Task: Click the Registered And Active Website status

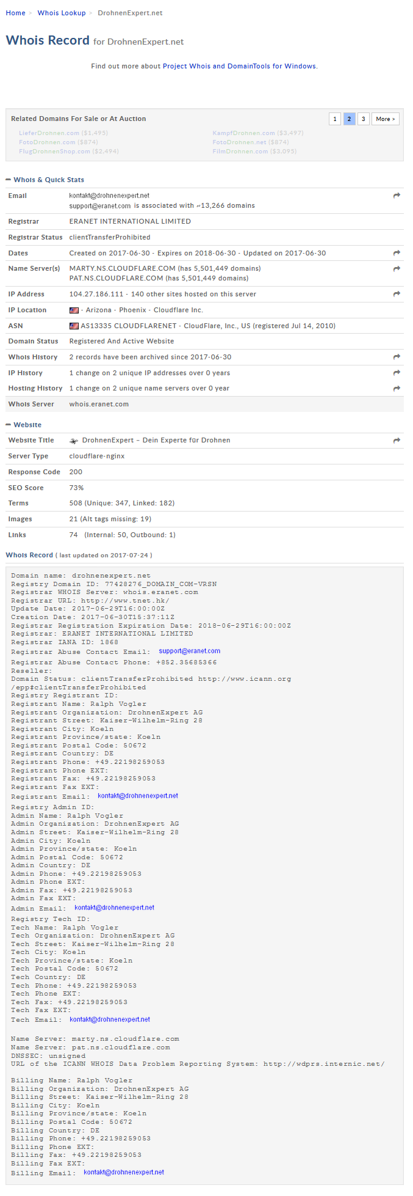Action: coord(121,341)
